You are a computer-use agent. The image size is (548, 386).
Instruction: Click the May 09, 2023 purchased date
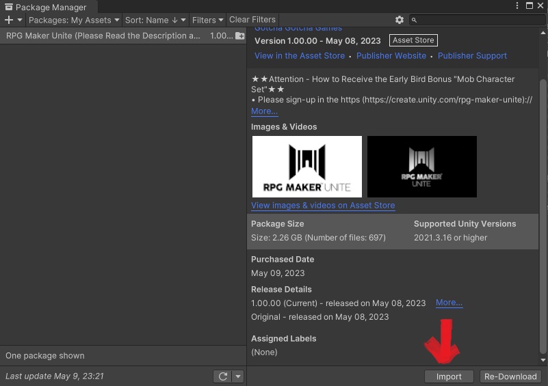(x=278, y=273)
